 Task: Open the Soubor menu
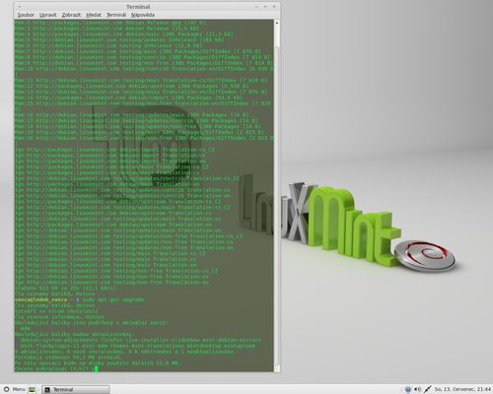(26, 15)
